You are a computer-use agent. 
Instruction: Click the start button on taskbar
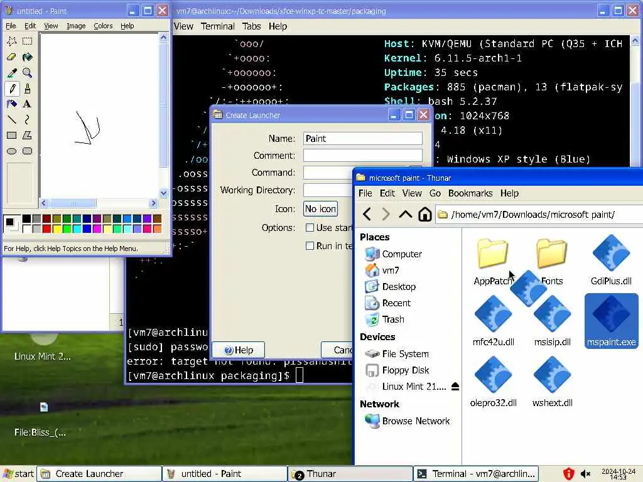[18, 474]
